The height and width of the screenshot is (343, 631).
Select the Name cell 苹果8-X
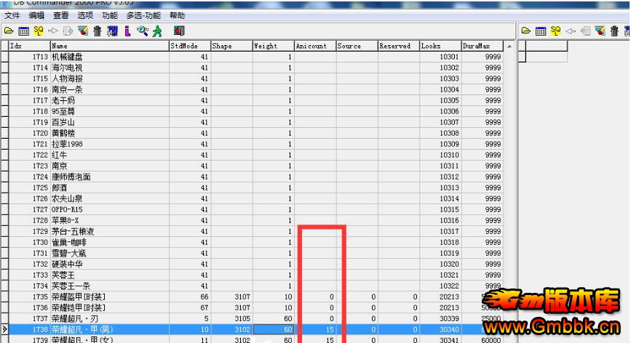[x=110, y=220]
